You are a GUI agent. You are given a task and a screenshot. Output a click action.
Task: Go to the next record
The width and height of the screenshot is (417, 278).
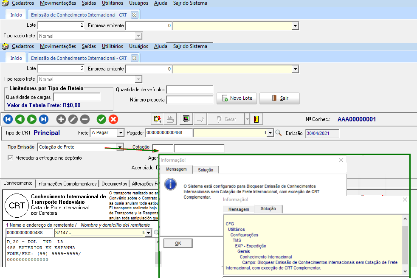pos(32,119)
